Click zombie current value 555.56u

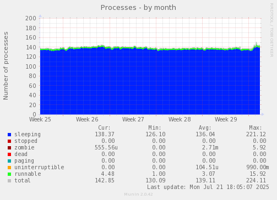coord(106,147)
